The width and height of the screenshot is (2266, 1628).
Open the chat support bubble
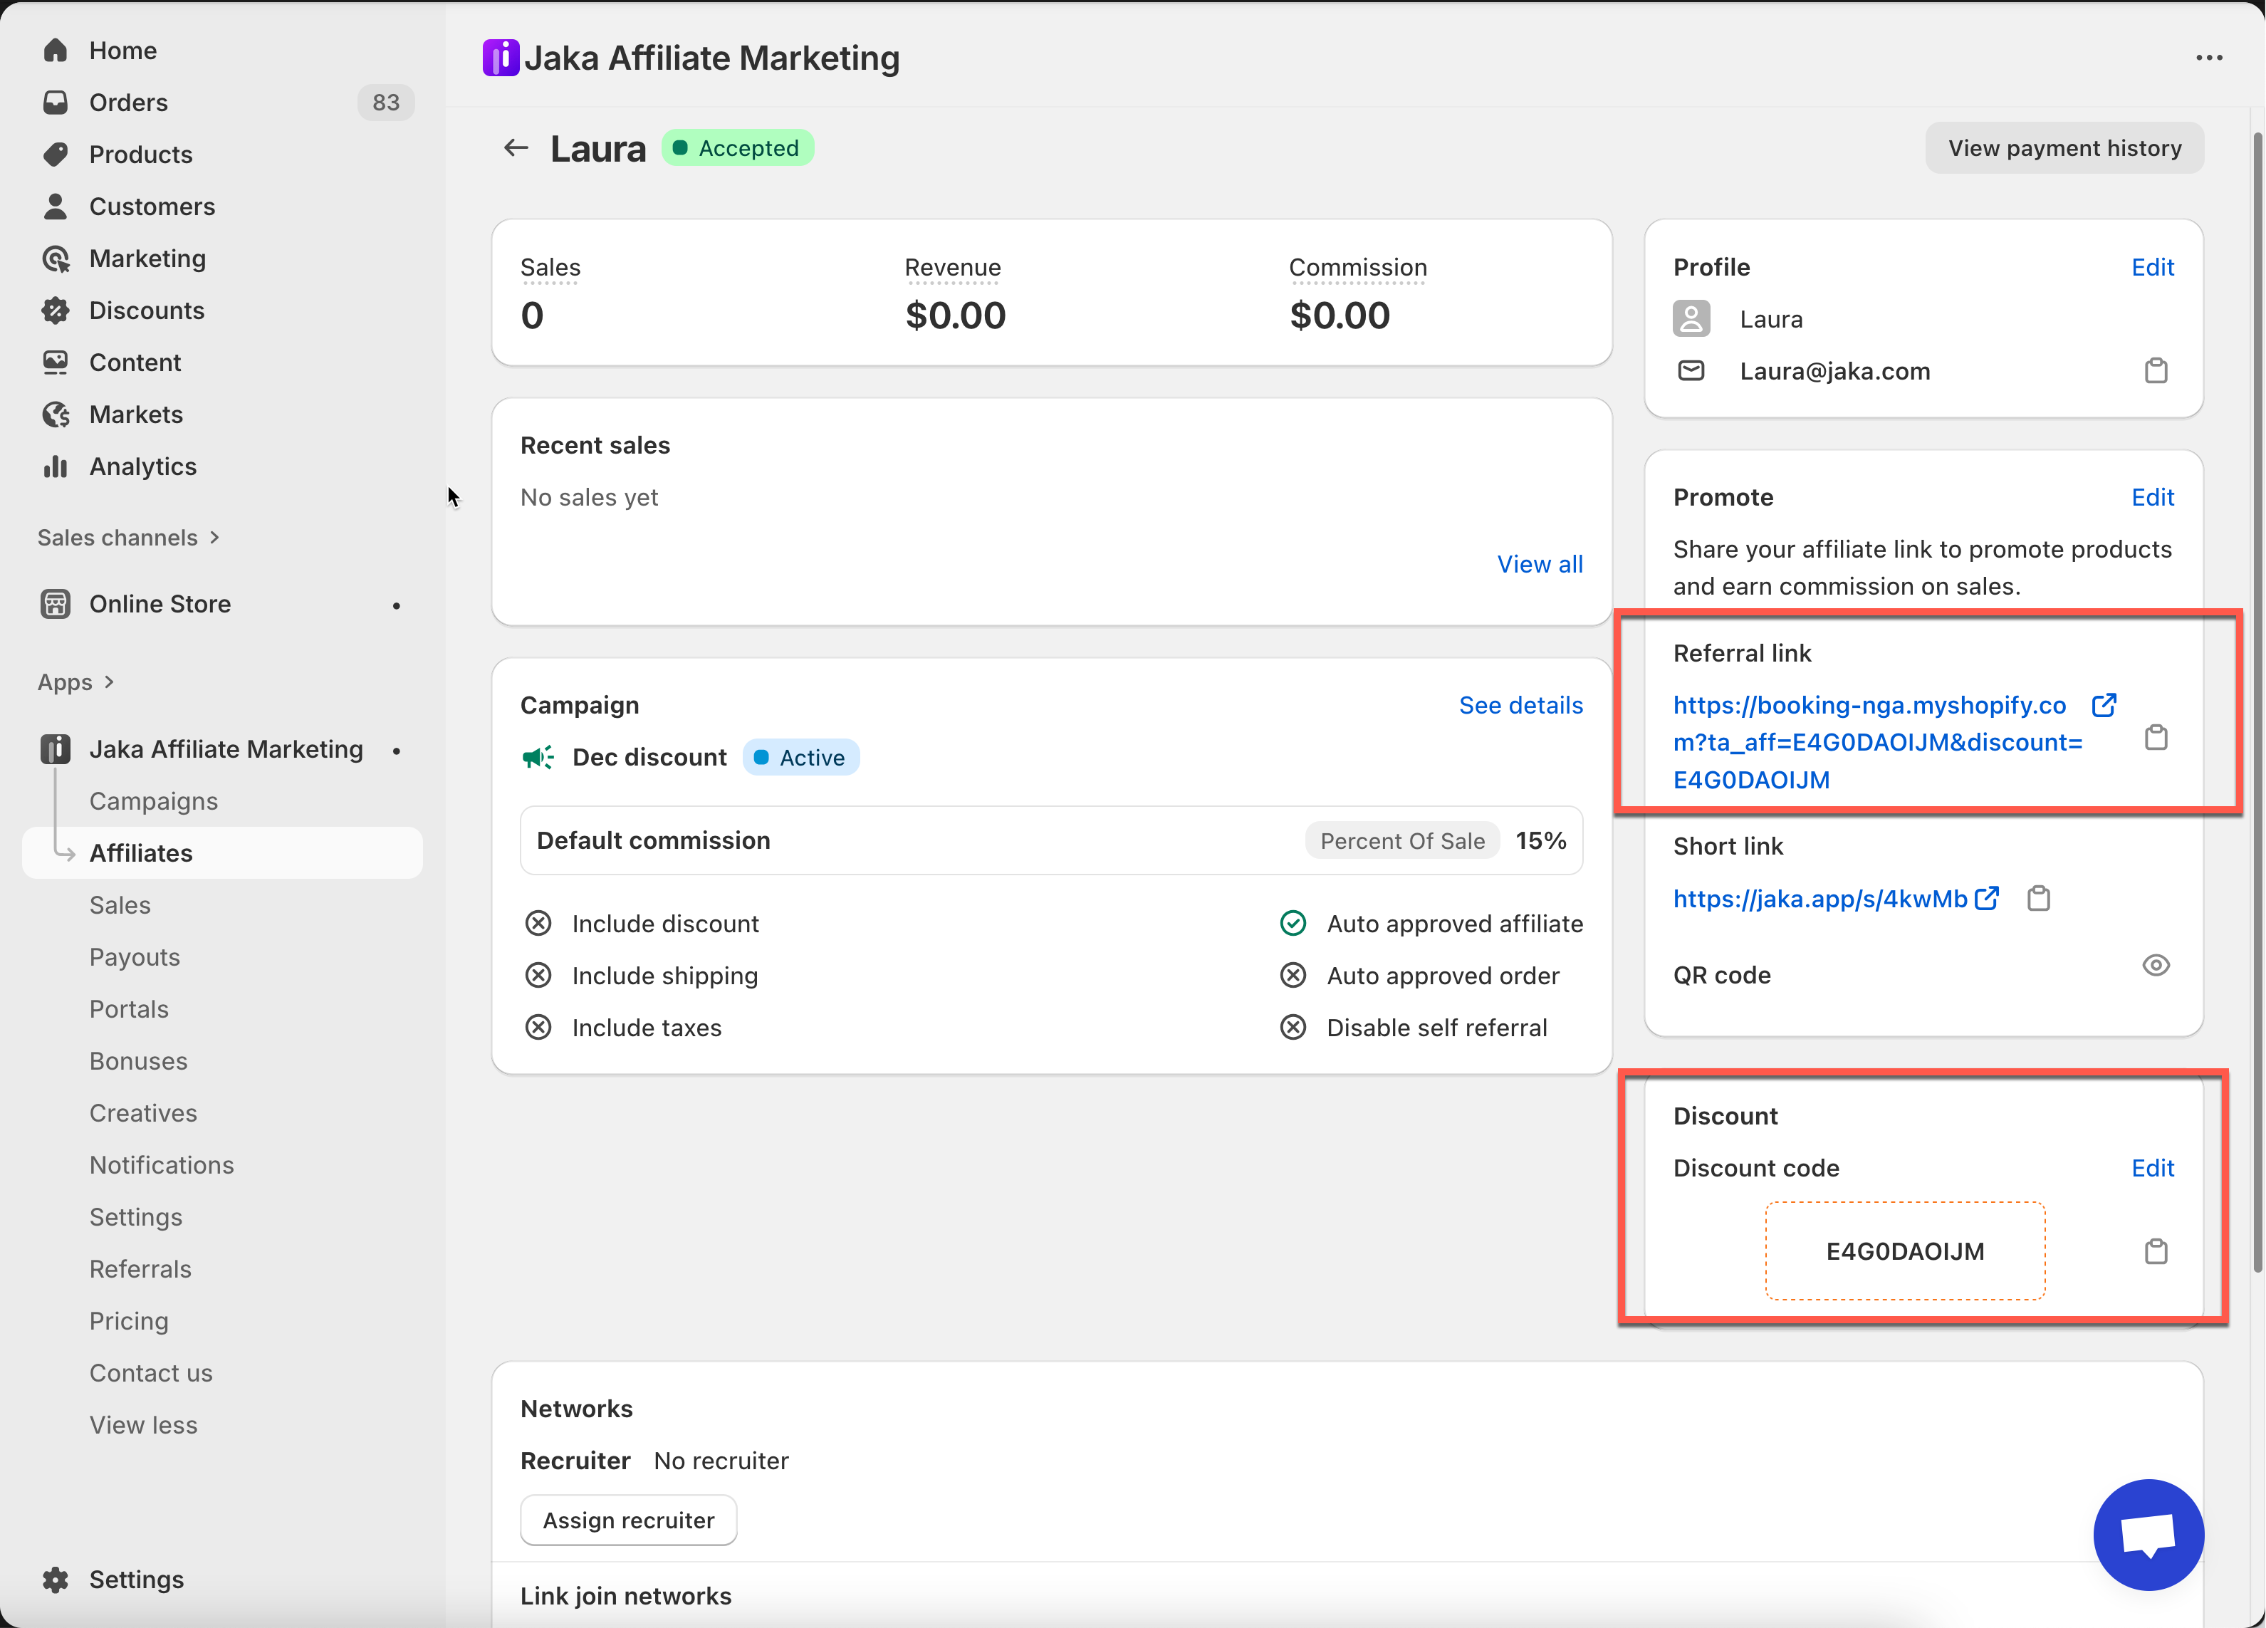2148,1533
